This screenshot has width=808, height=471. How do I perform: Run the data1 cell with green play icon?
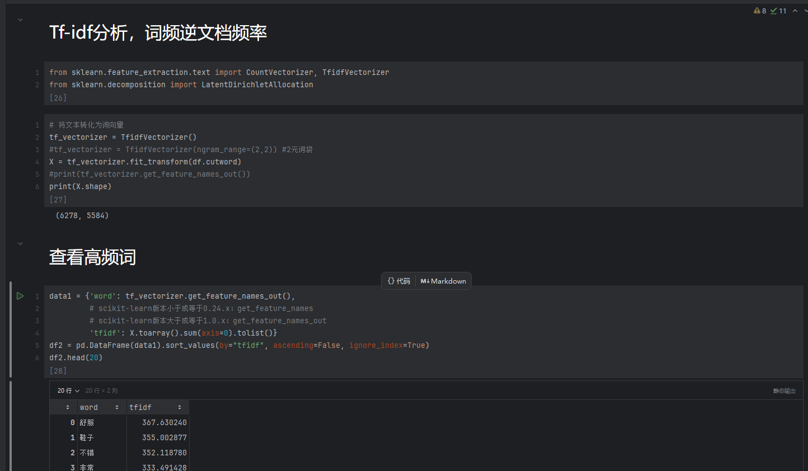click(20, 296)
